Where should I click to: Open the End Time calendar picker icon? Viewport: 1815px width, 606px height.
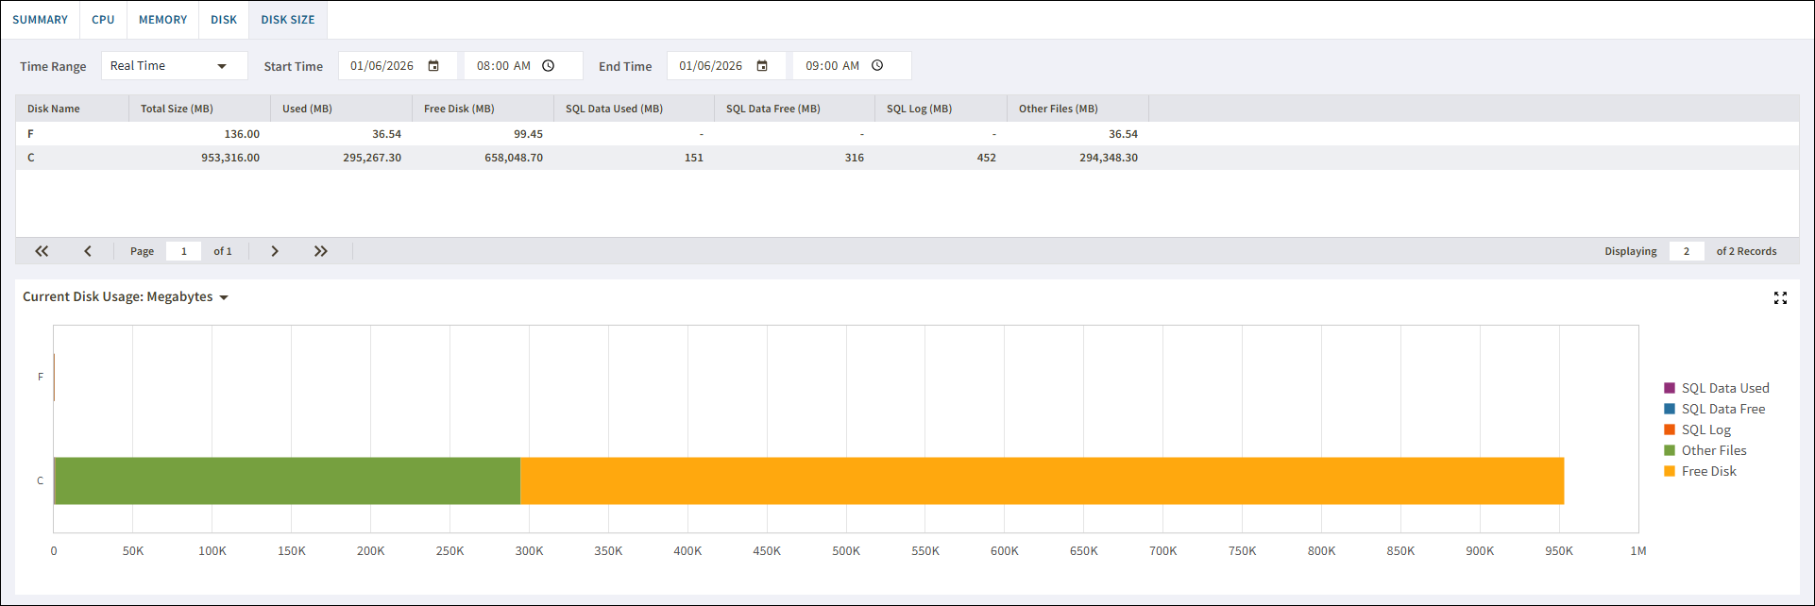point(762,66)
